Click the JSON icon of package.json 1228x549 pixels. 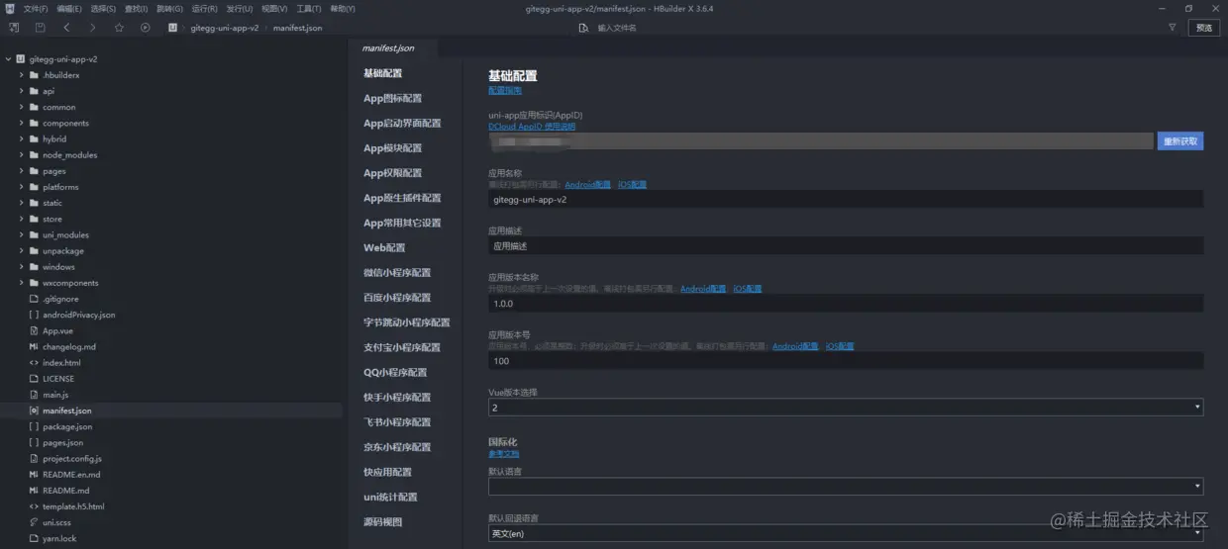(34, 426)
